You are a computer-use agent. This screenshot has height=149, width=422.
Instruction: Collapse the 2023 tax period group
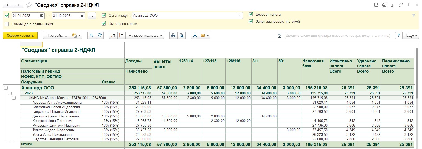(x=10, y=93)
